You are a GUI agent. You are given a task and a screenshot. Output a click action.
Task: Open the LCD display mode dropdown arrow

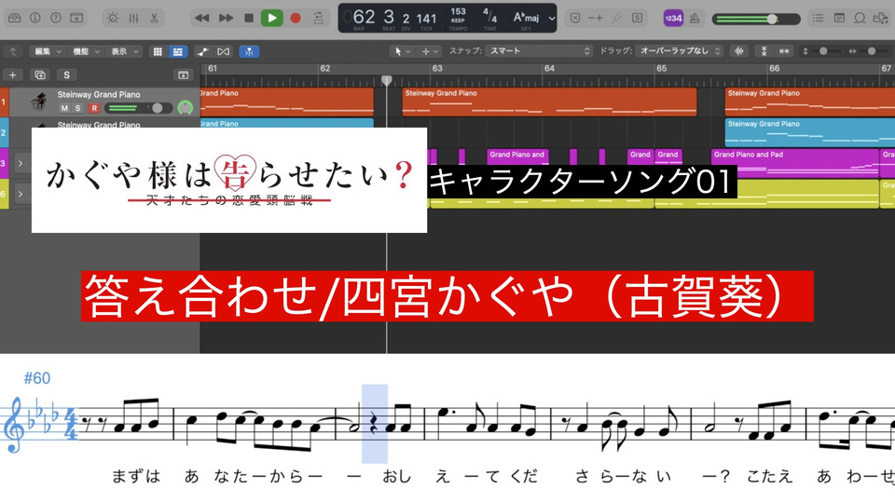tap(551, 19)
